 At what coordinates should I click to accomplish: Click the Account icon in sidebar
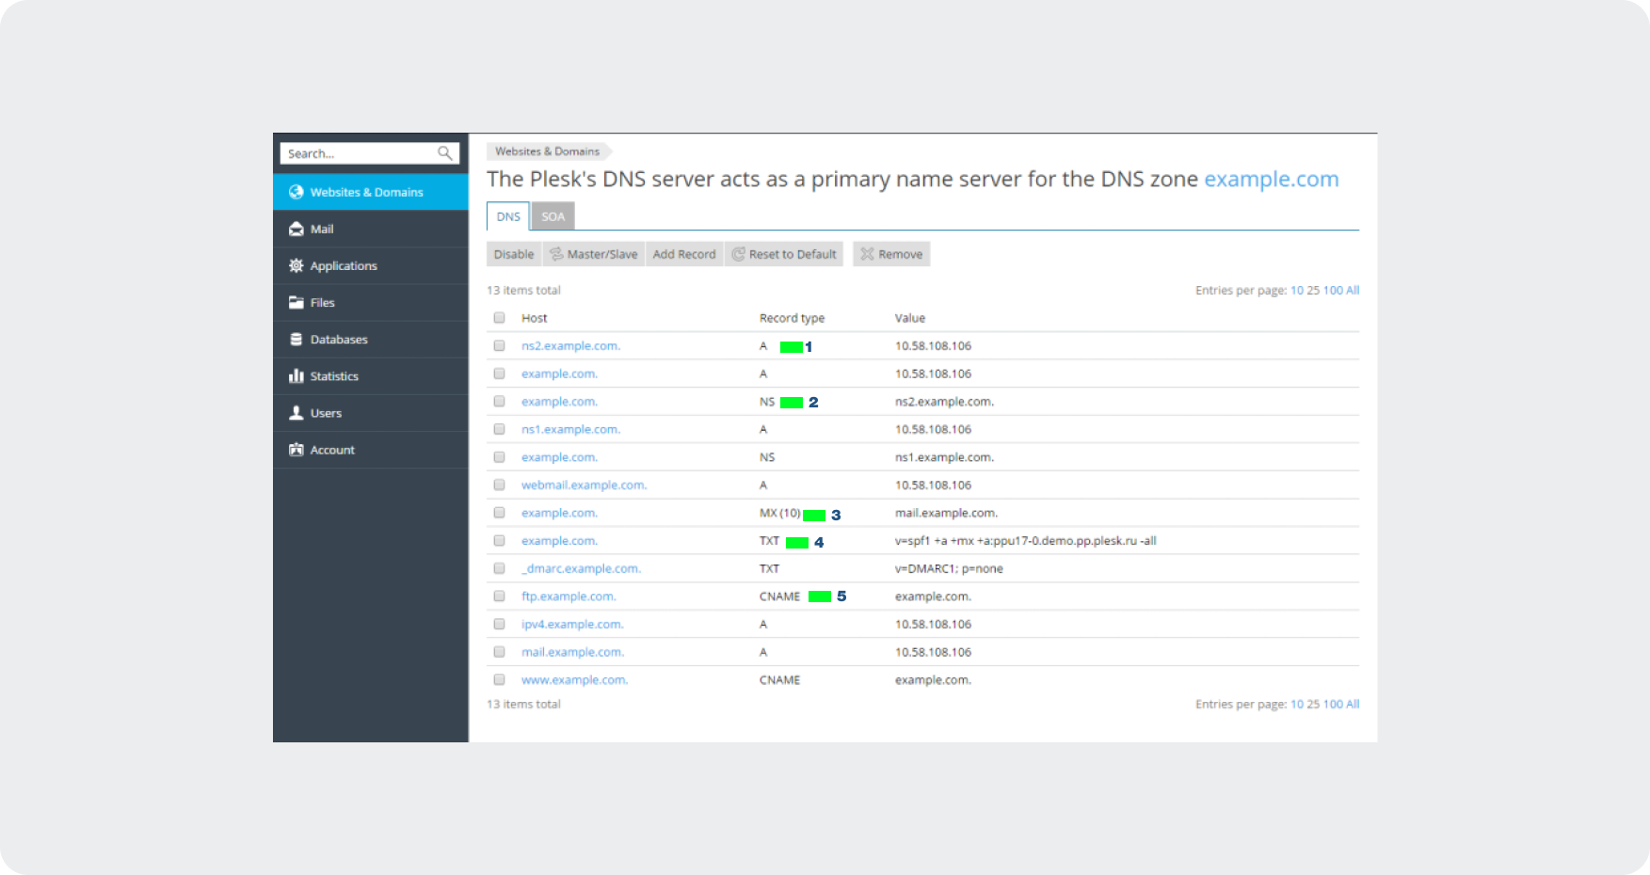(296, 450)
